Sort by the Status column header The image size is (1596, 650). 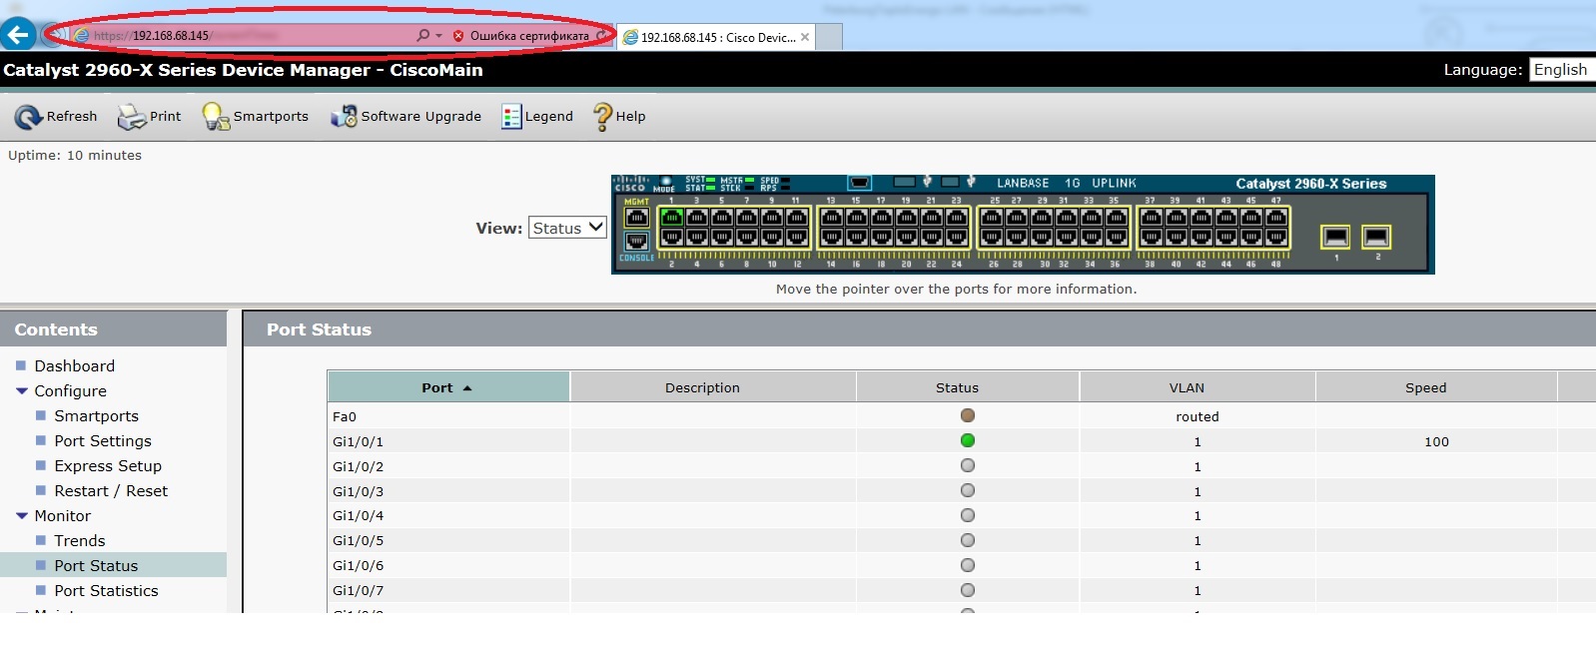968,387
